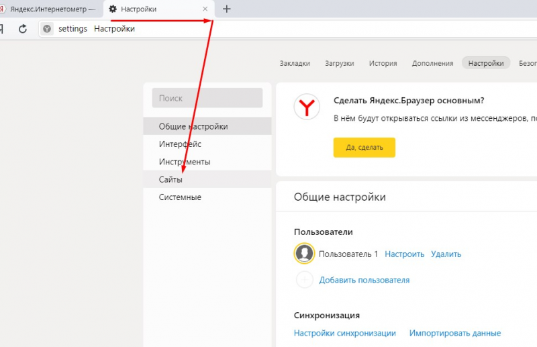The width and height of the screenshot is (537, 347).
Task: Close the Настройки tab
Action: (205, 9)
